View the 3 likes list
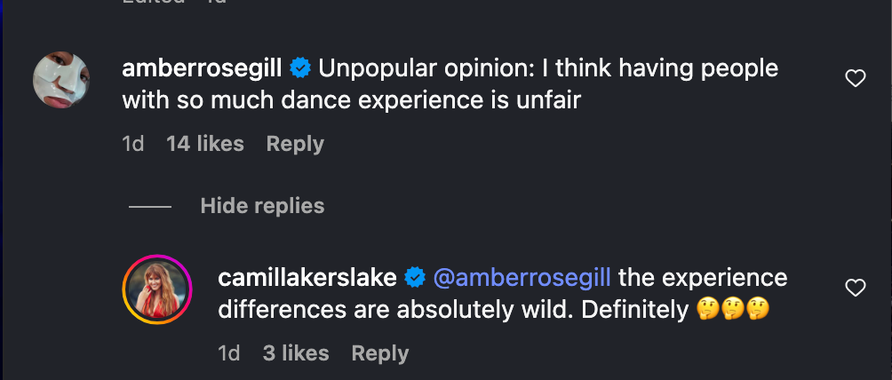This screenshot has height=380, width=892. pyautogui.click(x=296, y=353)
